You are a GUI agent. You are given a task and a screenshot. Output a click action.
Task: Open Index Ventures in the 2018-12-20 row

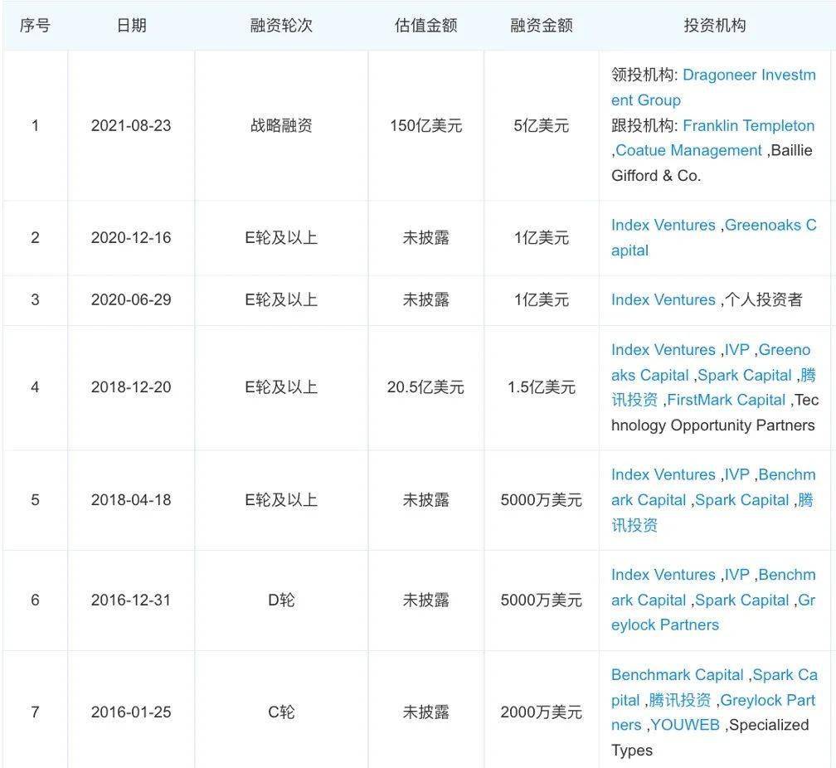[x=663, y=350]
